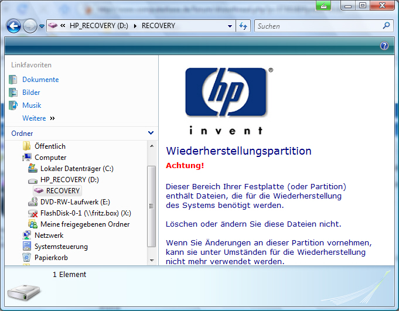Select DVD-RW-Laufwerk (E:) in tree
Image resolution: width=399 pixels, height=311 pixels.
point(75,202)
